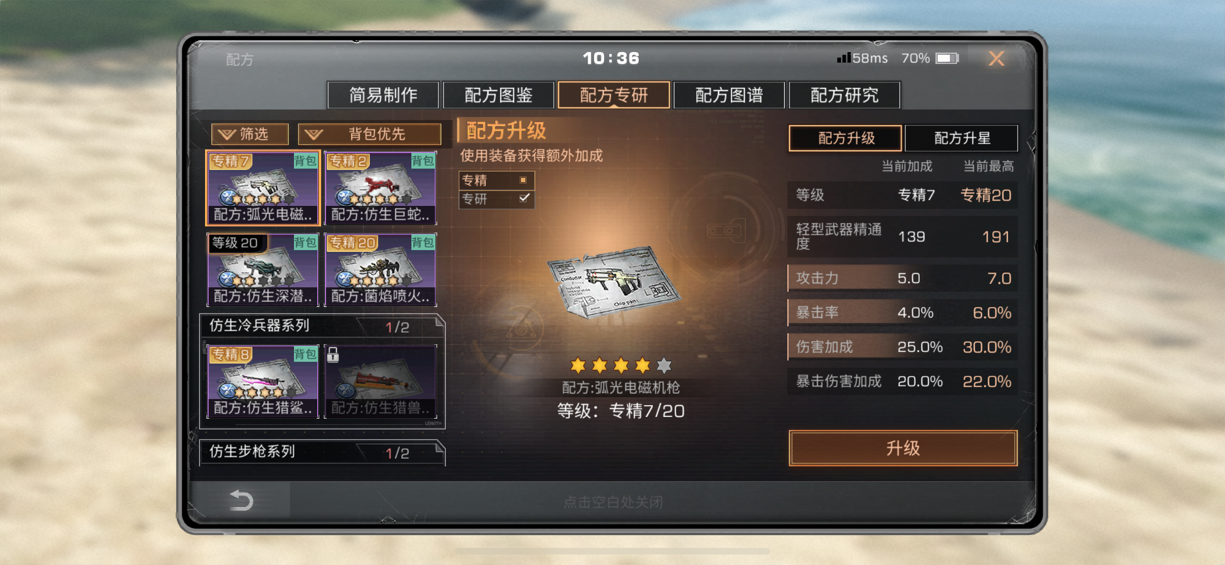Toggle the 专精 filter checkbox
This screenshot has height=565, width=1225.
[x=523, y=180]
